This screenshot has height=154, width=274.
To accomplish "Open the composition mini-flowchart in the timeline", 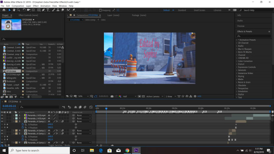I will [x=64, y=107].
